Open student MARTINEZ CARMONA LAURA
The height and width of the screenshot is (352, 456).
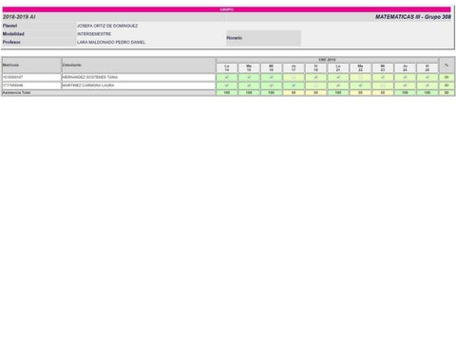(x=88, y=85)
